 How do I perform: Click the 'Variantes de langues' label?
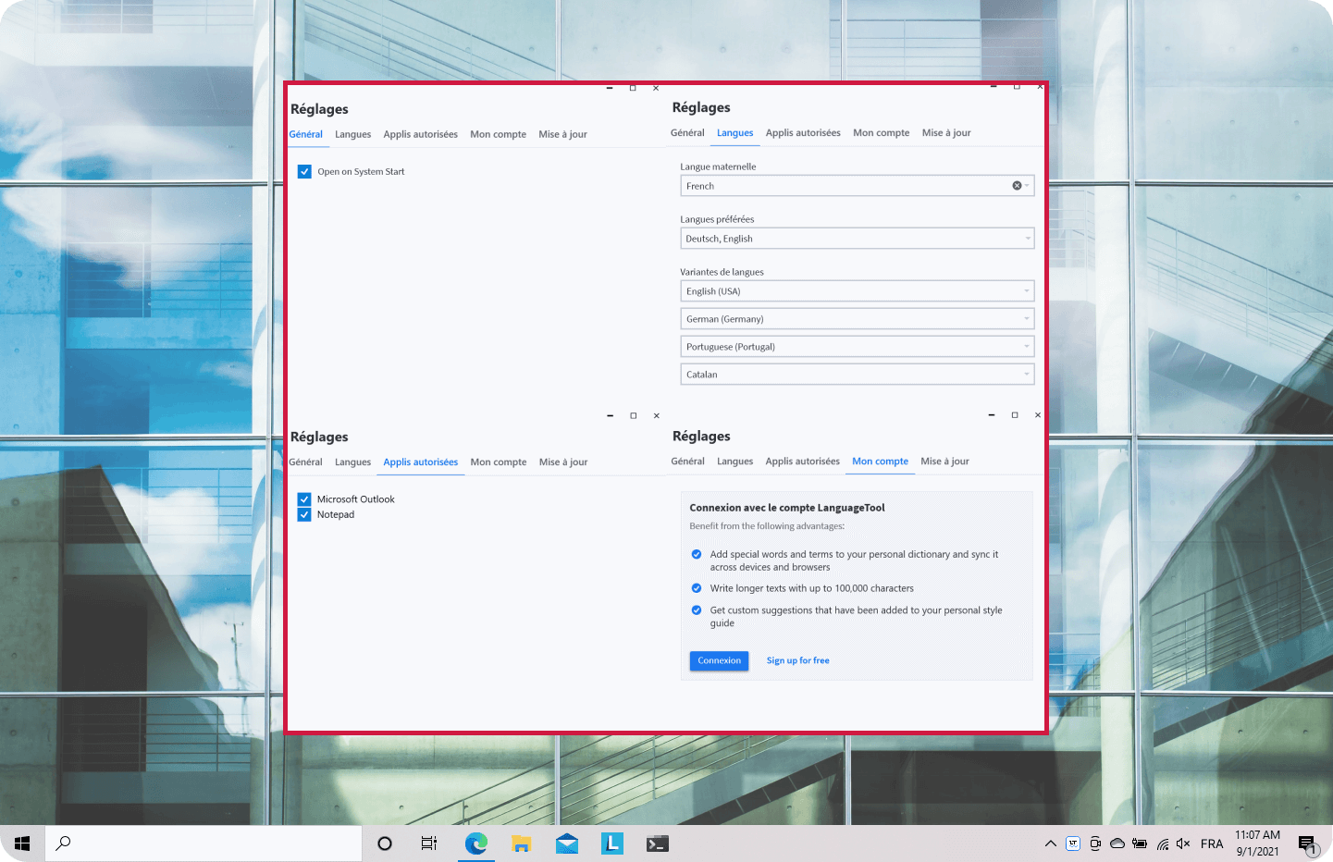722,272
